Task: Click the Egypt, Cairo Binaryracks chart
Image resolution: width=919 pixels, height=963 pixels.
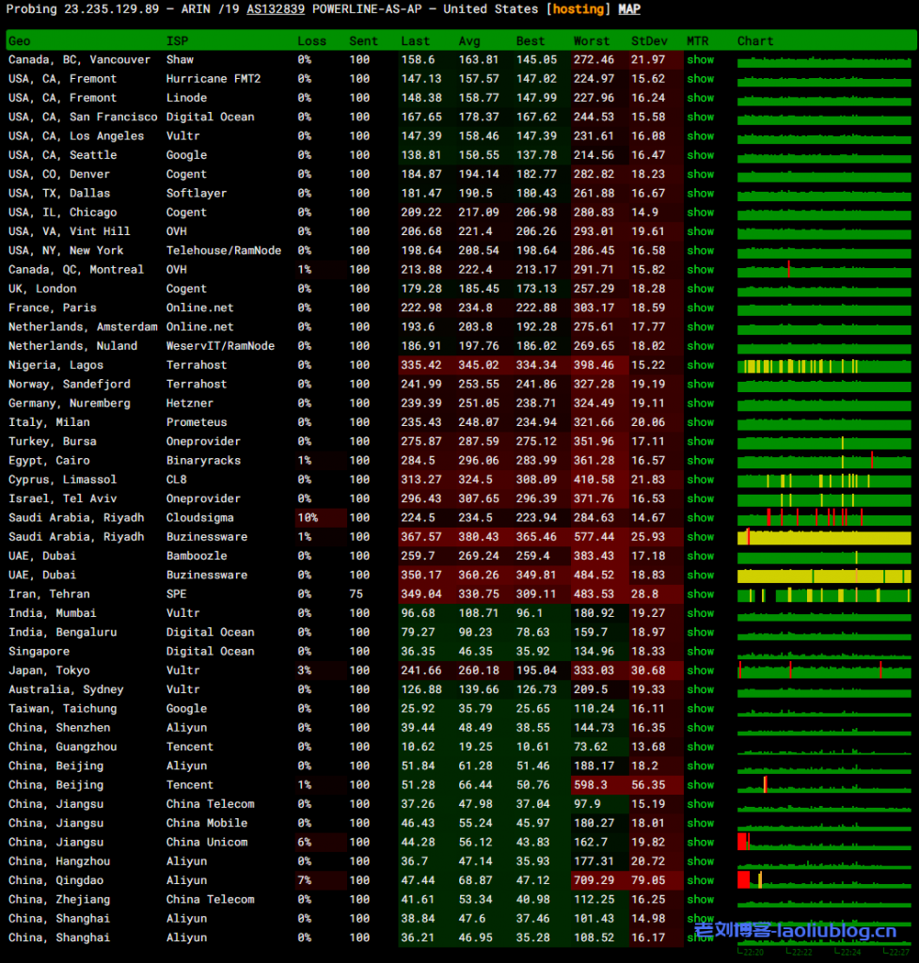Action: tap(823, 461)
